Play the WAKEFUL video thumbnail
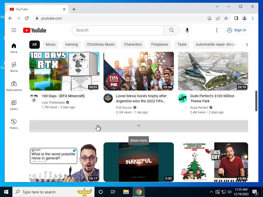The width and height of the screenshot is (263, 197). point(138,162)
